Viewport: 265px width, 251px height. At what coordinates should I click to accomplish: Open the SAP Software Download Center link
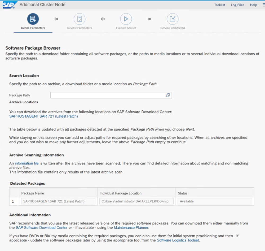[x=42, y=228]
